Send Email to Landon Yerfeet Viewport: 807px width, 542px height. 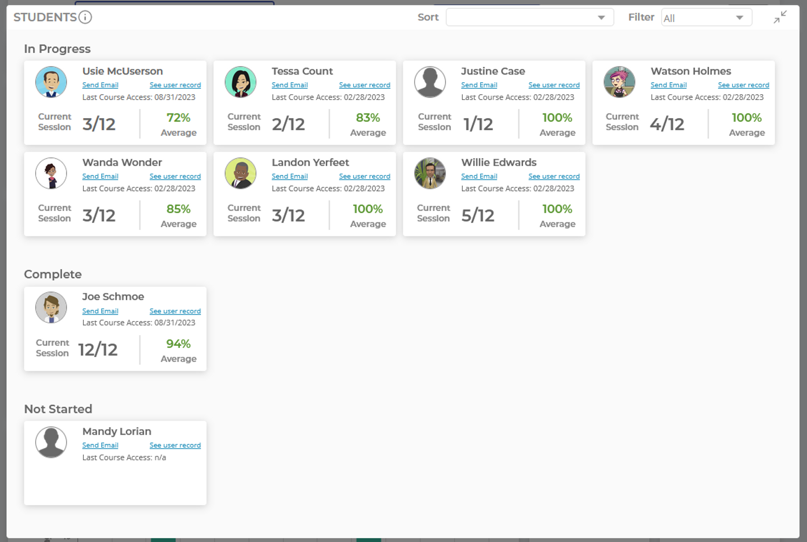(x=290, y=176)
